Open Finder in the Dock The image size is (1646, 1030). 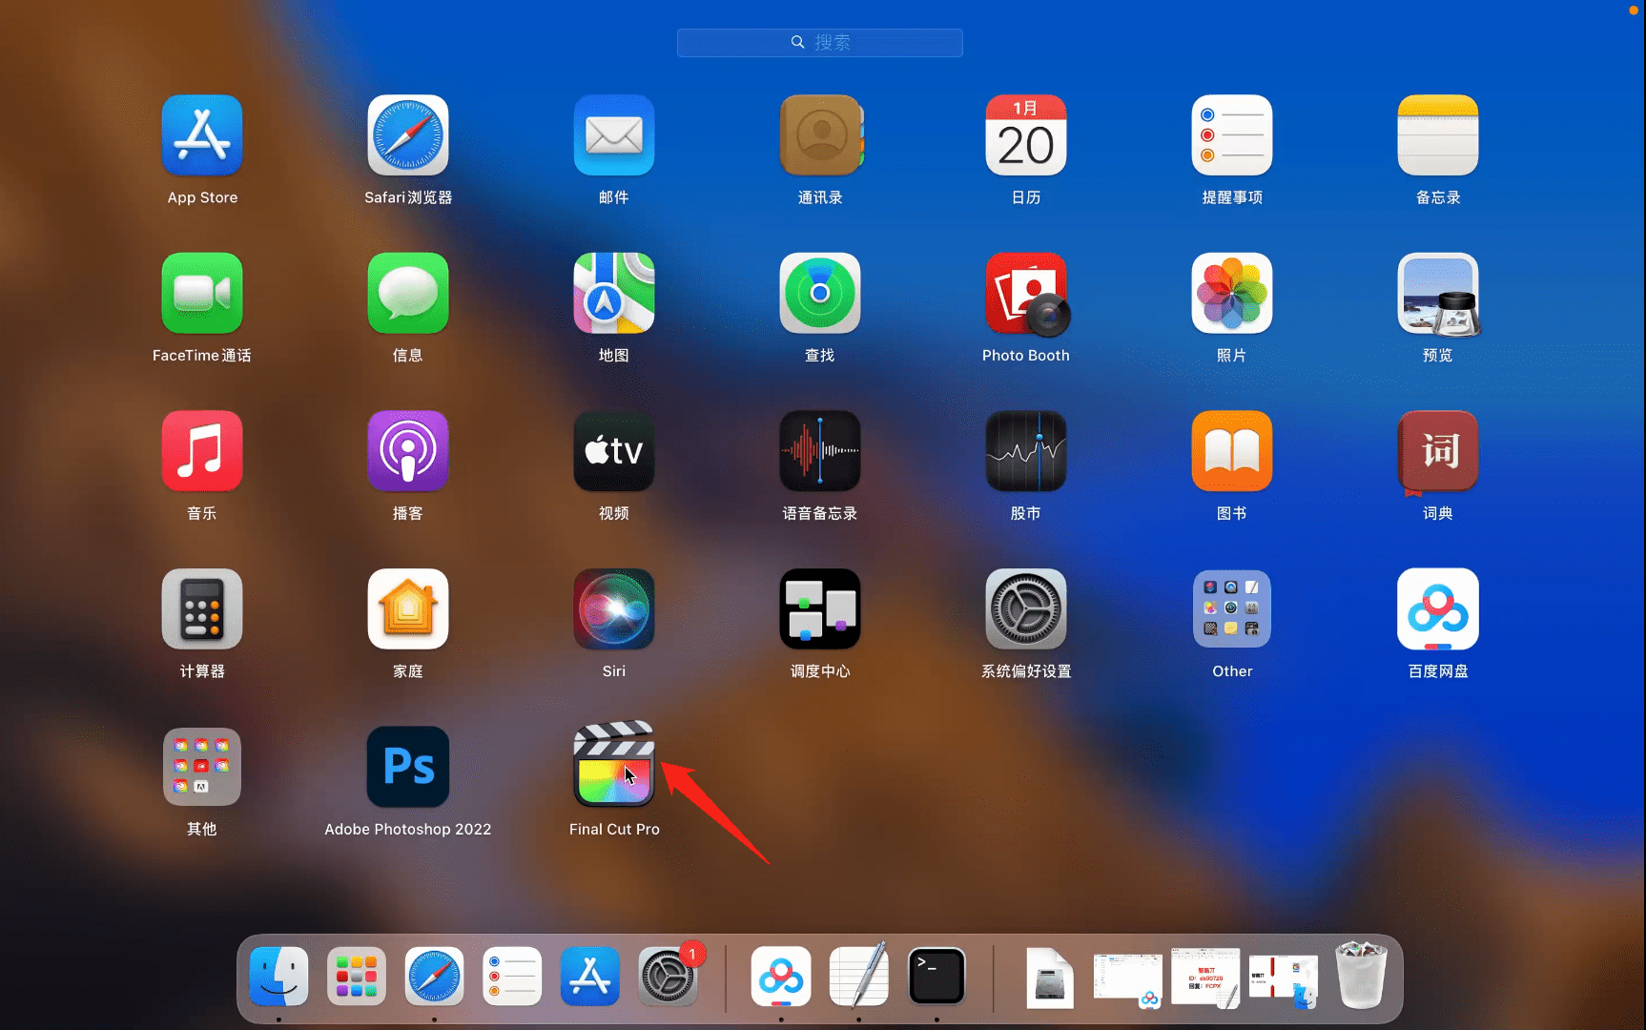pyautogui.click(x=278, y=977)
